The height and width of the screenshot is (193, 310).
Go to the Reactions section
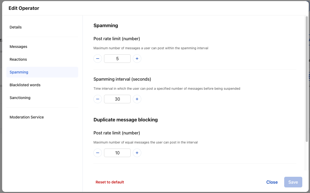point(18,59)
